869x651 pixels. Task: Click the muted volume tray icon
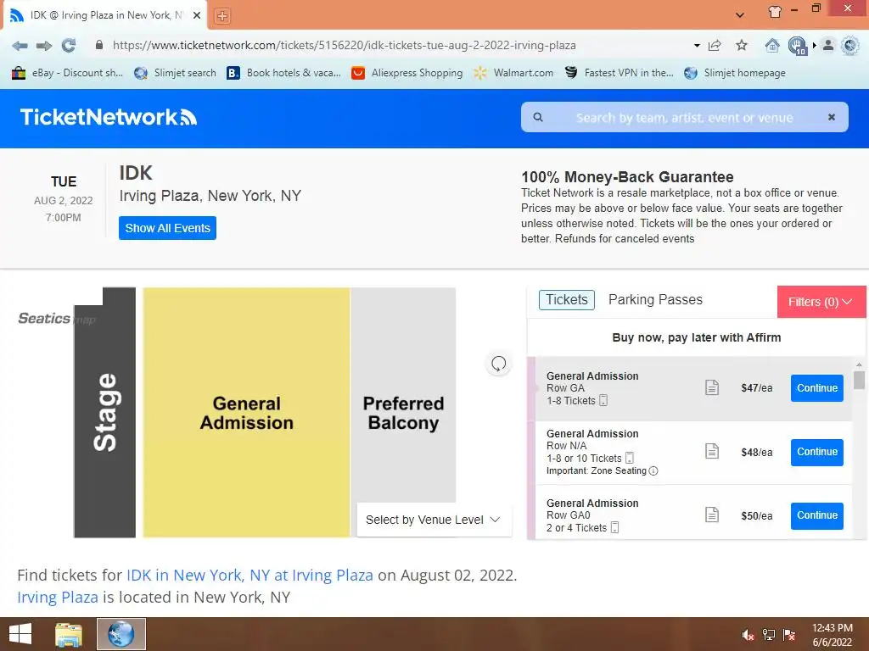coord(748,635)
